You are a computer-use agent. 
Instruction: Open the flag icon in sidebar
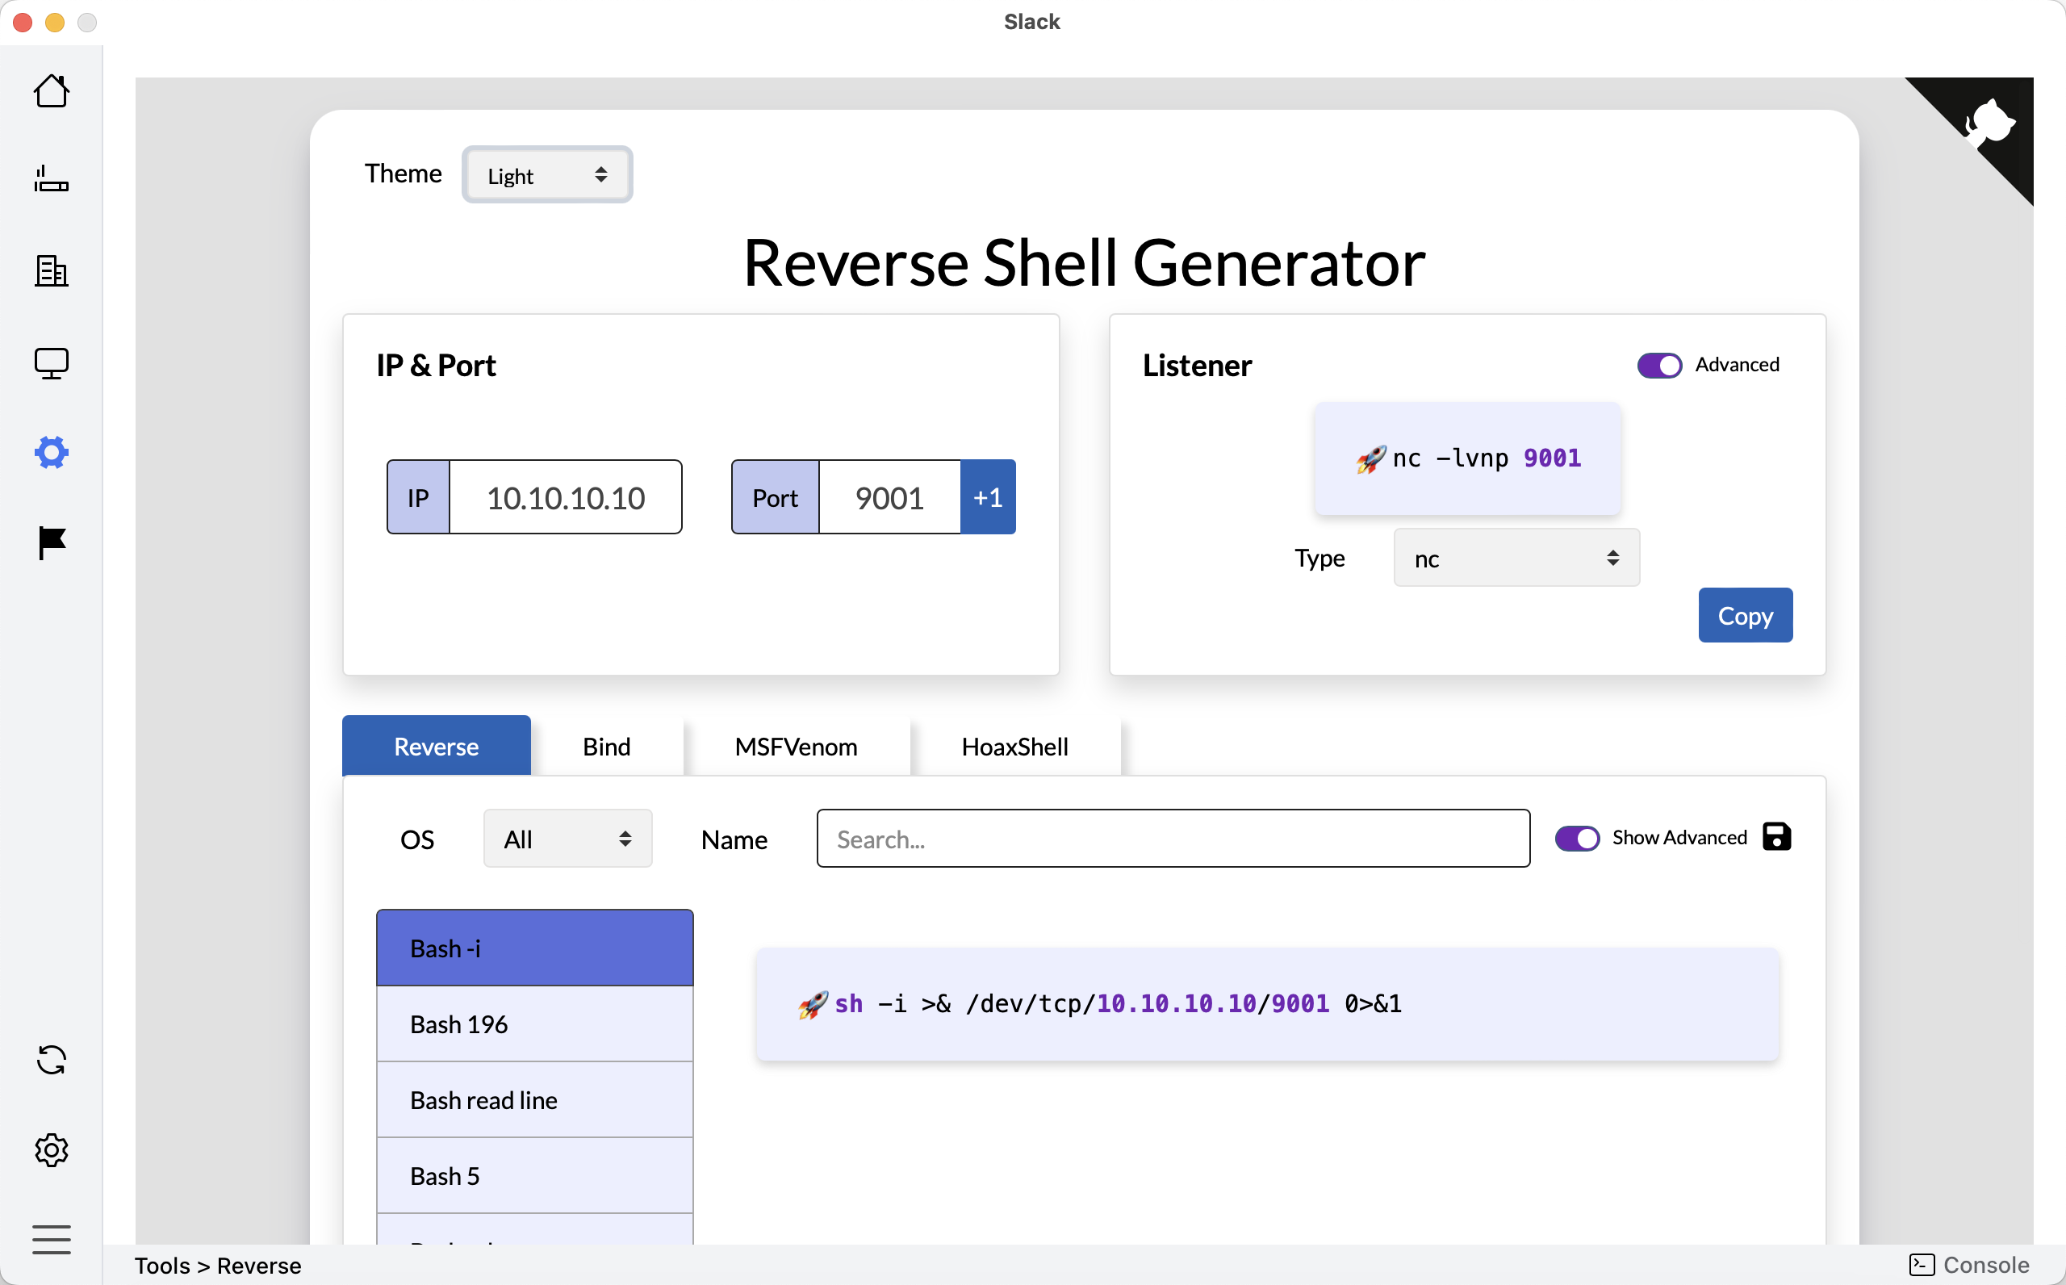point(51,543)
